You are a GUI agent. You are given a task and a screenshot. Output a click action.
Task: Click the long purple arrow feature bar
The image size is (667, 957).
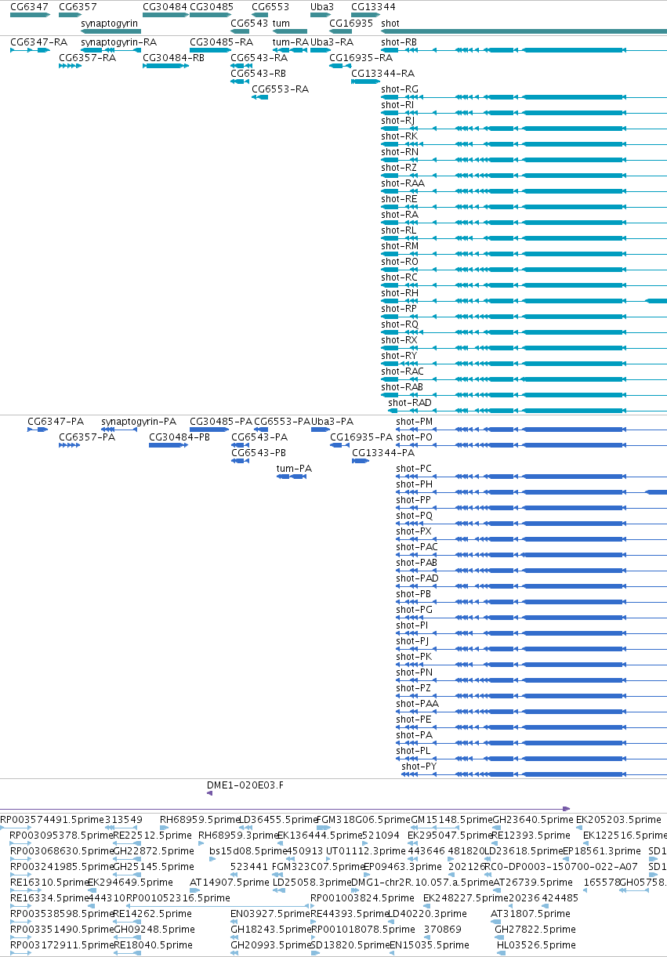pyautogui.click(x=285, y=808)
